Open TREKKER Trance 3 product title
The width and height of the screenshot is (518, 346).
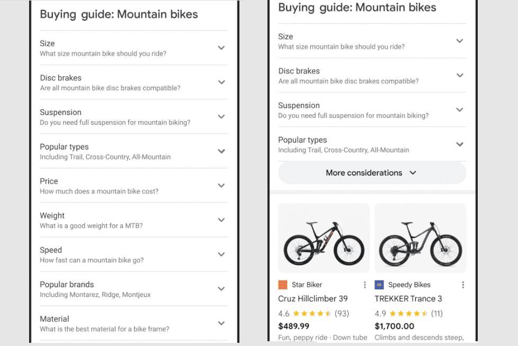tap(408, 298)
